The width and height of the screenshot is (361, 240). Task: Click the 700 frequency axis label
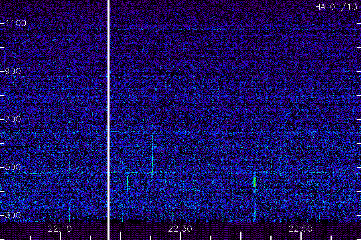coord(13,119)
